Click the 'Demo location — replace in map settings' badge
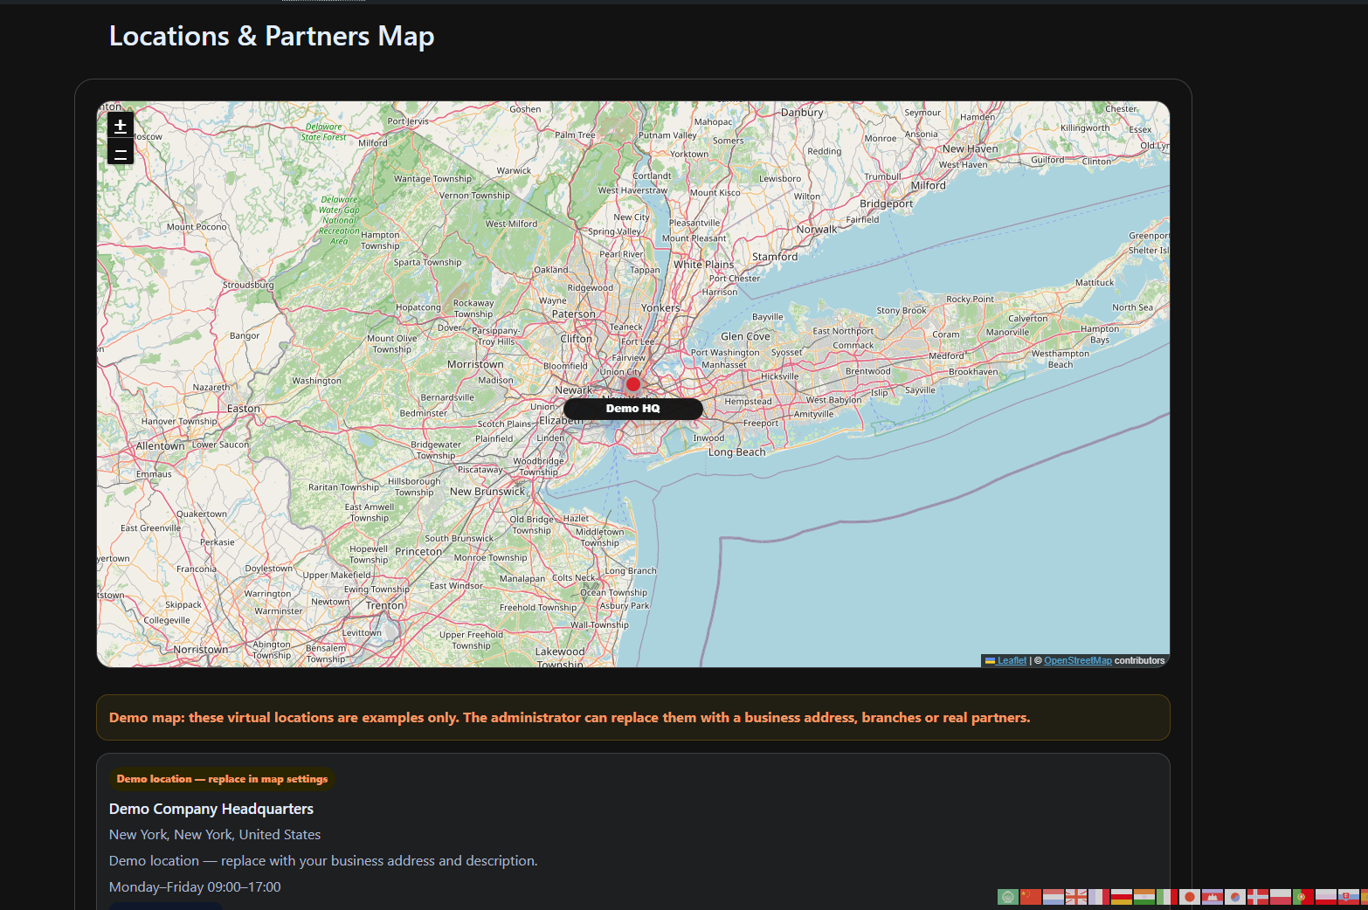Screen dimensions: 1368x910 point(222,779)
